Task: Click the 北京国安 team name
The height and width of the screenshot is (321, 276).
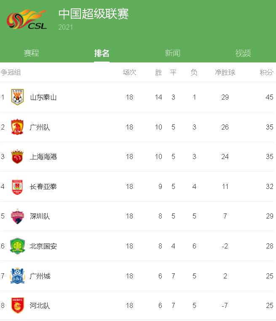Action: coord(43,246)
